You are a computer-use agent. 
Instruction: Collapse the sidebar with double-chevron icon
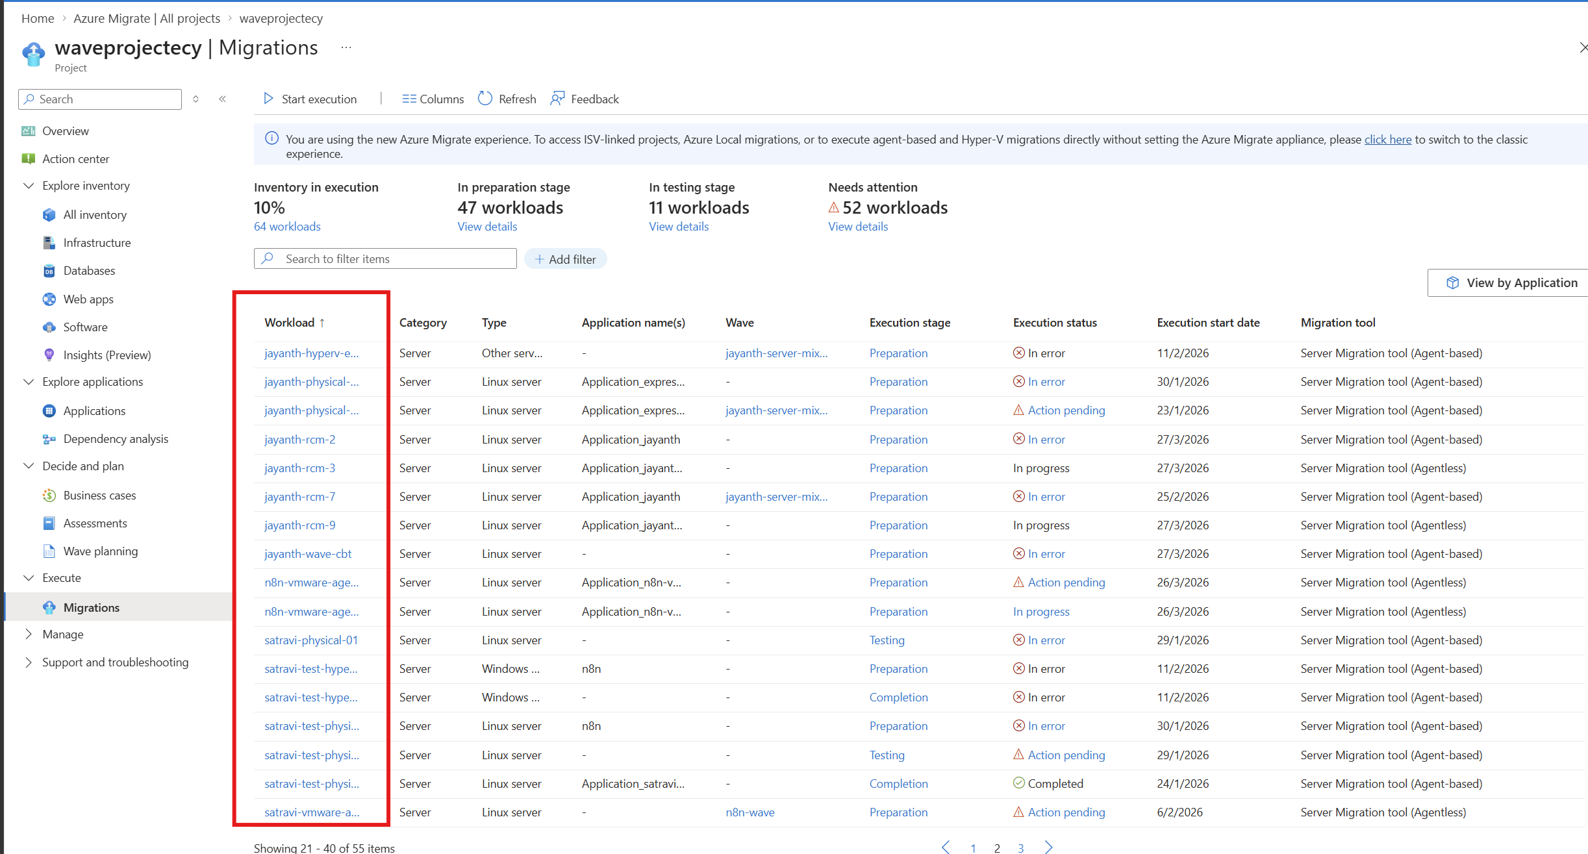(223, 99)
